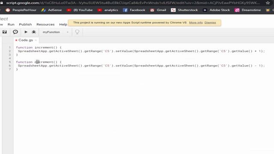This screenshot has height=154, width=274.
Task: Open the Run menu
Action: (11, 24)
